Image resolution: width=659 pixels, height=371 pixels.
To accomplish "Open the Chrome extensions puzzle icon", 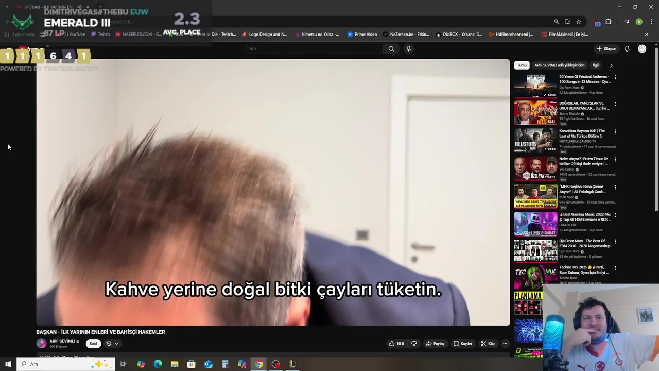I will tap(609, 22).
